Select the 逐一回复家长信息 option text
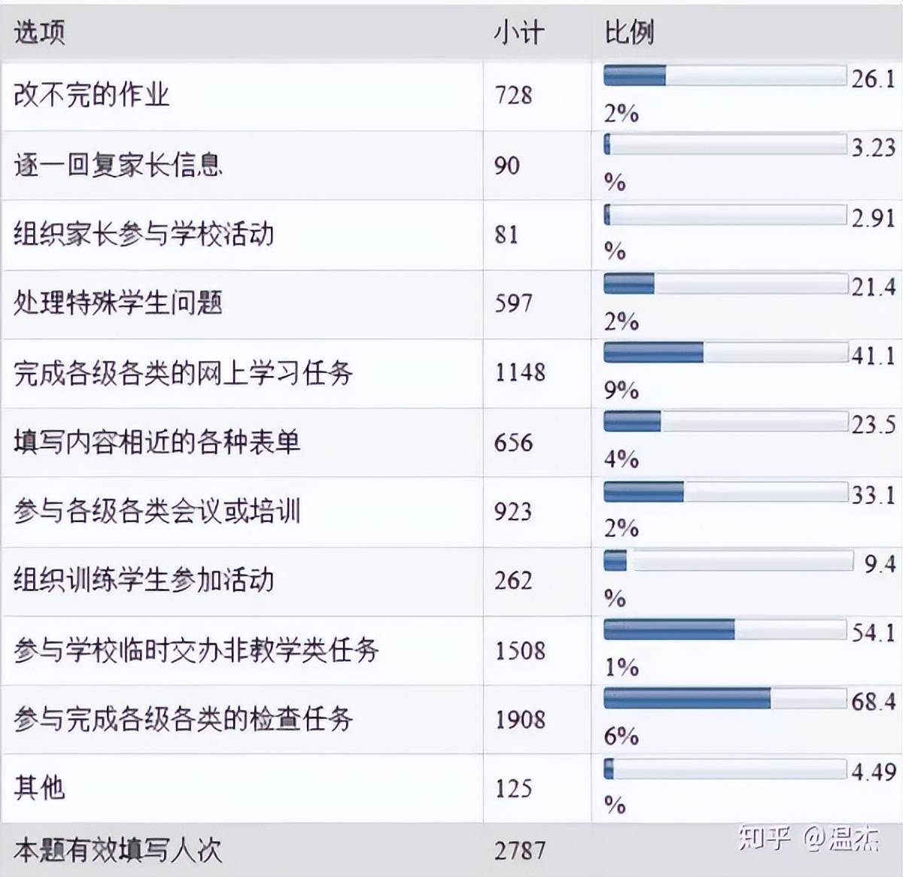The height and width of the screenshot is (877, 903). 118,164
